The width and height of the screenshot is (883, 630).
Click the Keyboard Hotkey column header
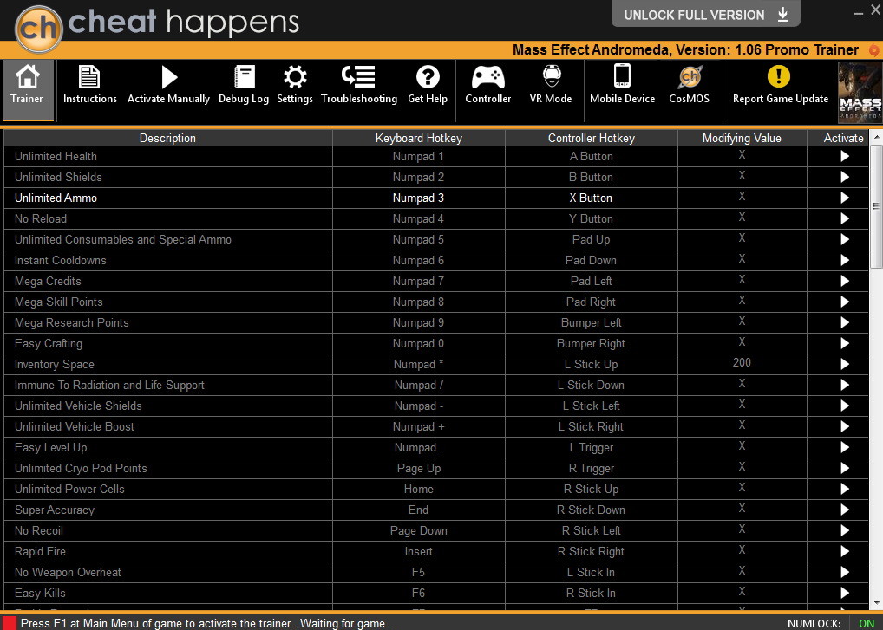[418, 139]
